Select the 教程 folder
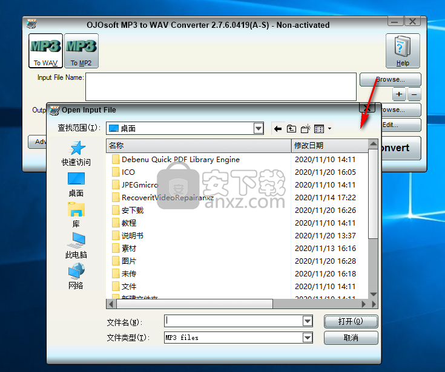The image size is (445, 372). click(124, 223)
